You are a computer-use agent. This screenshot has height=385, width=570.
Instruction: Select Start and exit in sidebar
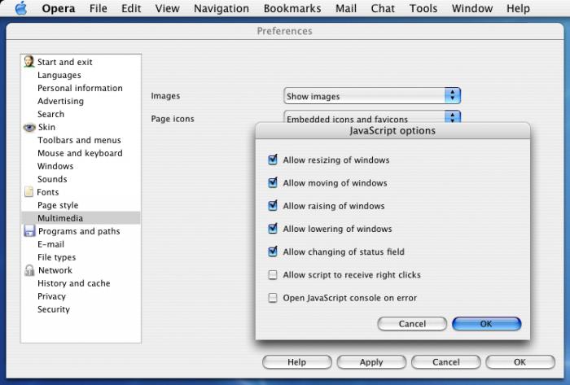64,62
